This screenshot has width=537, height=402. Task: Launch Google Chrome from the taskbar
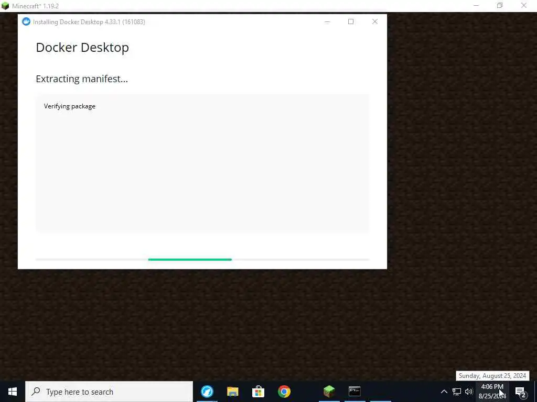284,392
